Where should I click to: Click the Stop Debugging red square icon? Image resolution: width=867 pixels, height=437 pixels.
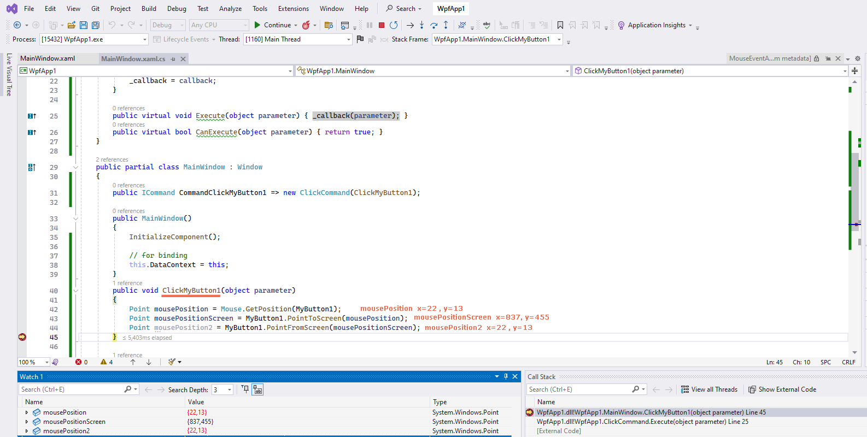[382, 25]
